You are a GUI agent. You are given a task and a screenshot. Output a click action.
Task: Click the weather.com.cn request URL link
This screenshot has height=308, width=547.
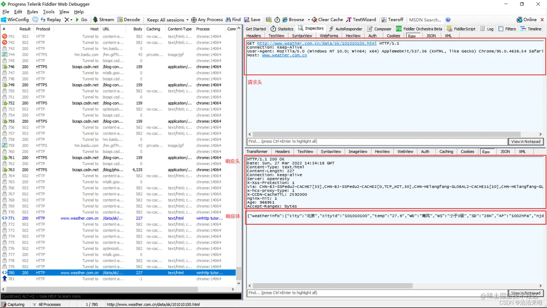coord(317,43)
